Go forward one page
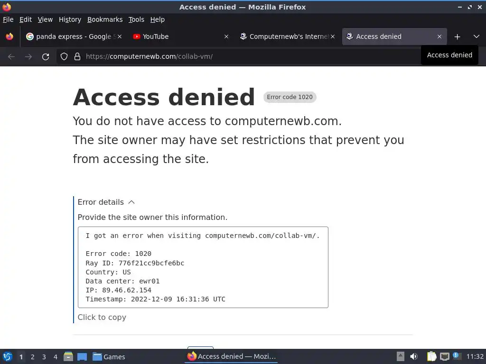The width and height of the screenshot is (486, 364). tap(28, 57)
